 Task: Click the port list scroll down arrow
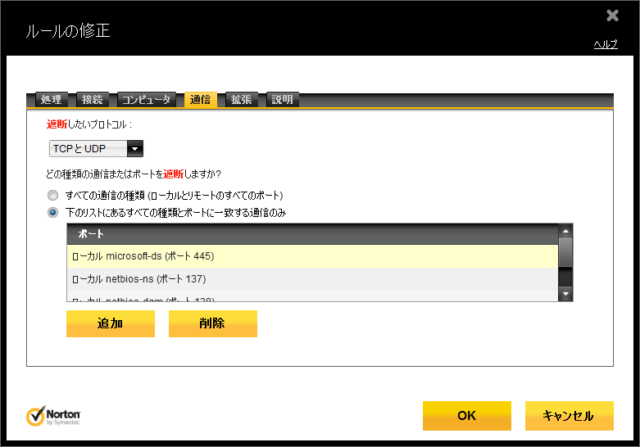[565, 293]
